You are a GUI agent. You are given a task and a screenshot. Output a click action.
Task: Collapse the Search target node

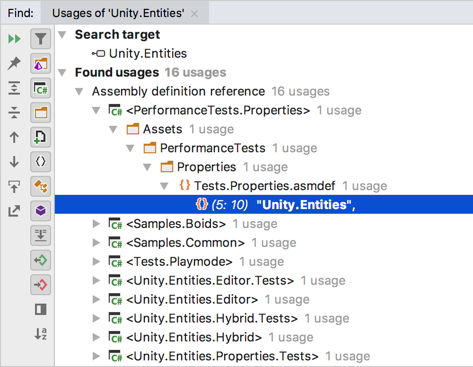(62, 35)
